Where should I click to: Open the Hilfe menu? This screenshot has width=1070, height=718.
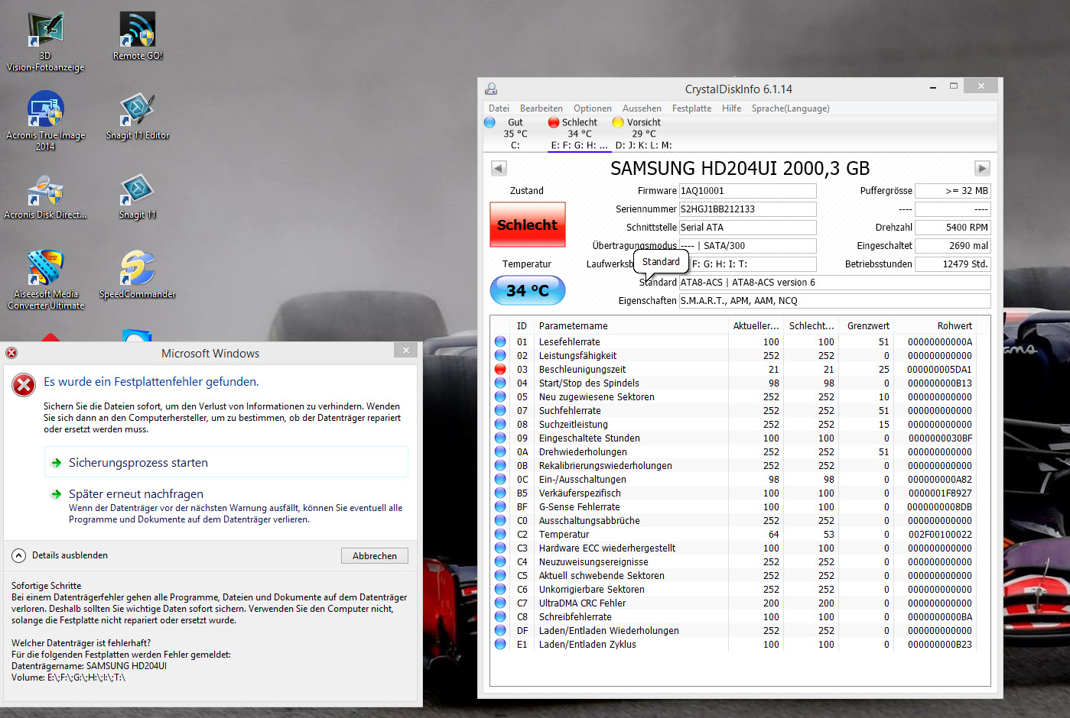coord(731,108)
